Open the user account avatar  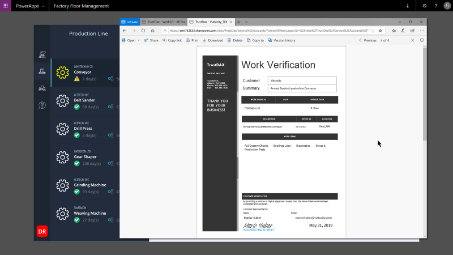447,6
